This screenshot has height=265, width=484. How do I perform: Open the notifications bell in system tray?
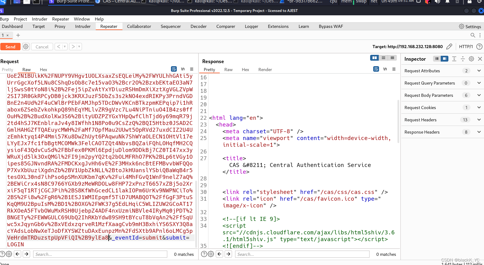coord(448,2)
